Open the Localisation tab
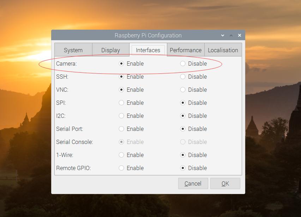The height and width of the screenshot is (217, 301). click(223, 50)
